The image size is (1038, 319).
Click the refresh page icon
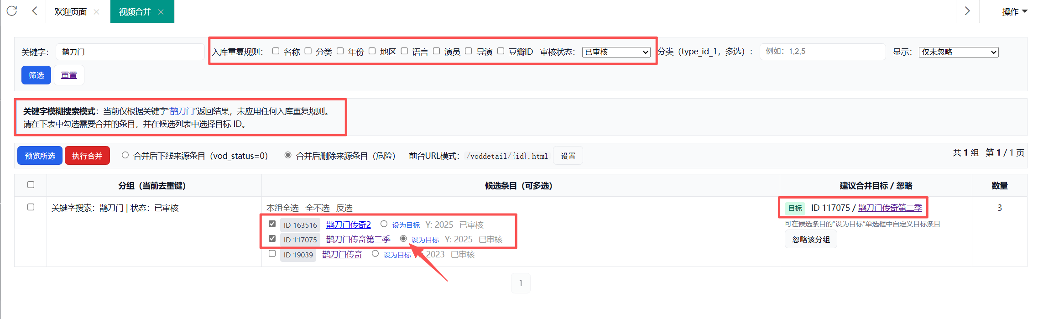pos(12,11)
